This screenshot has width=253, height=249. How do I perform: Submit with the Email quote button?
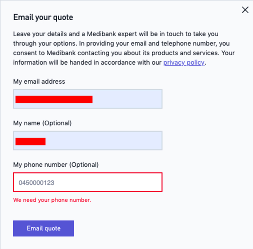point(44,228)
